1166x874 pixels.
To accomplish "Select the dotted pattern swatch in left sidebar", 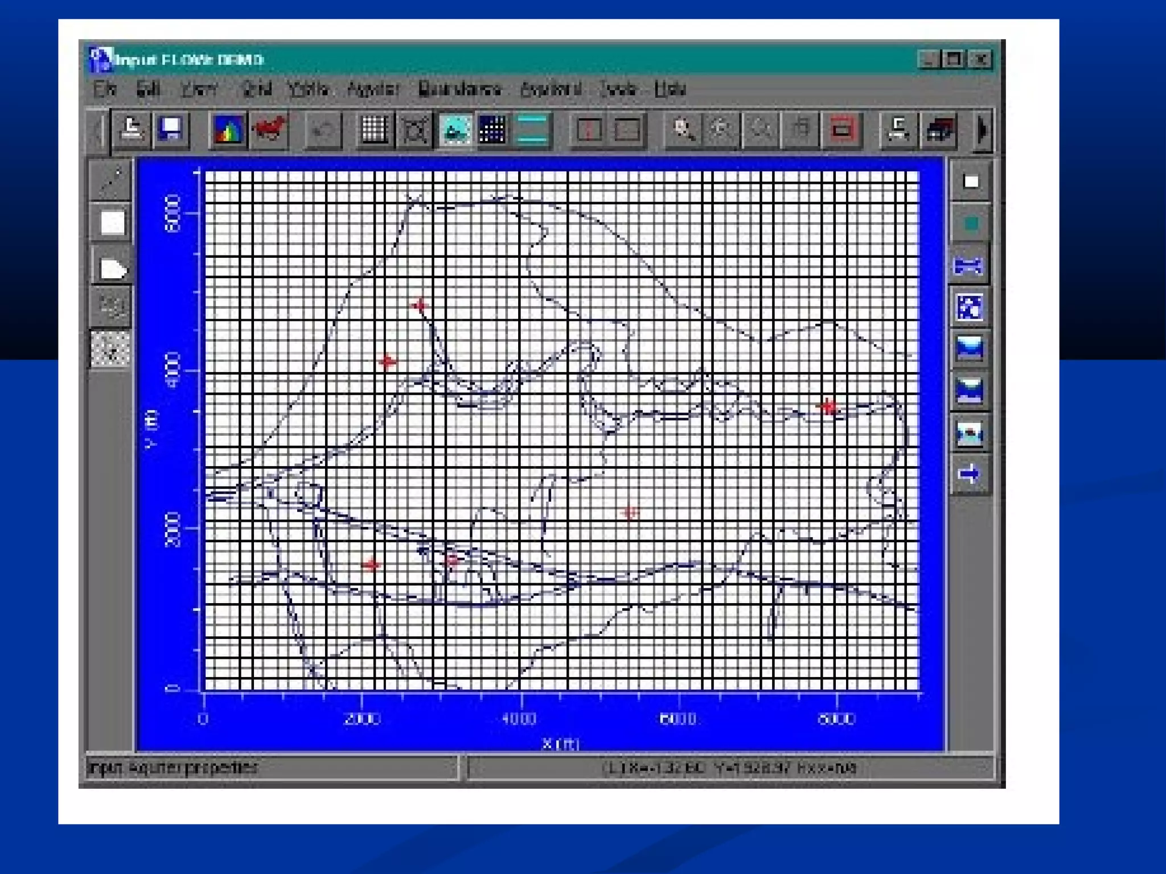I will pos(111,348).
